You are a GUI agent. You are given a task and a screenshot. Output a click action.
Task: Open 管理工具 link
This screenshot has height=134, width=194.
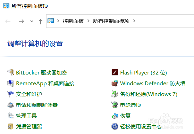click(26, 116)
